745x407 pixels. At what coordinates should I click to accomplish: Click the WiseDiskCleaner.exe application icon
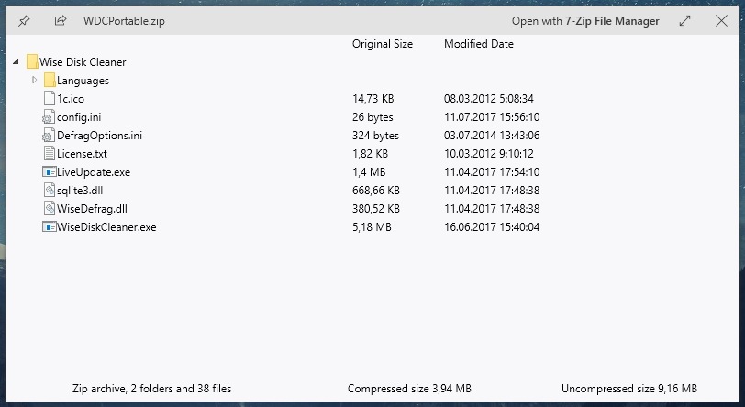[49, 227]
